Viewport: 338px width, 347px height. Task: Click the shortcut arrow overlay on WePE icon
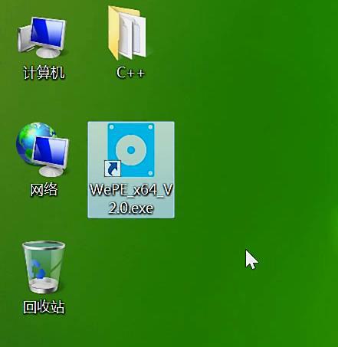(x=113, y=169)
